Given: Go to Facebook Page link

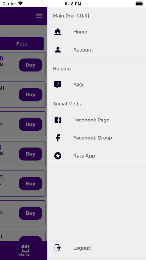Looking at the screenshot, I should tap(97, 120).
